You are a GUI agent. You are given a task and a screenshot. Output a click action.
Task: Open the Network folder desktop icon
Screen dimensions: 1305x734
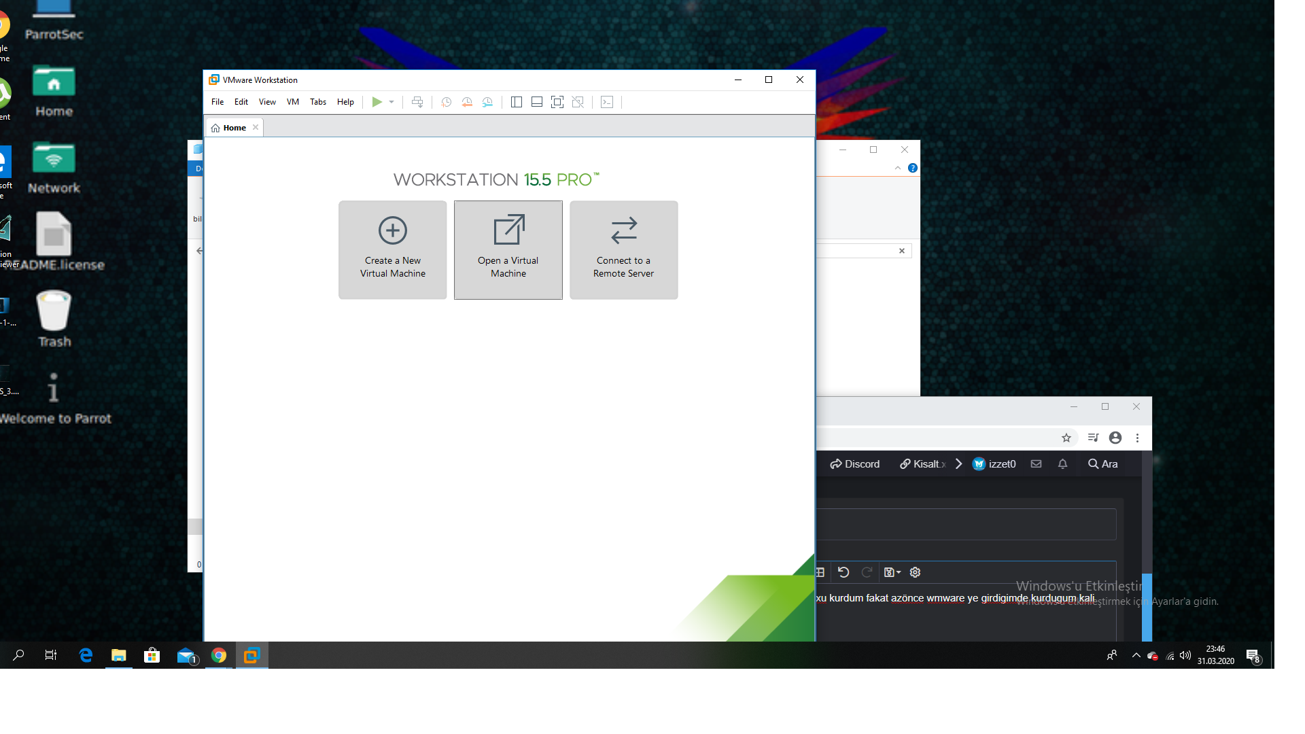(x=54, y=168)
